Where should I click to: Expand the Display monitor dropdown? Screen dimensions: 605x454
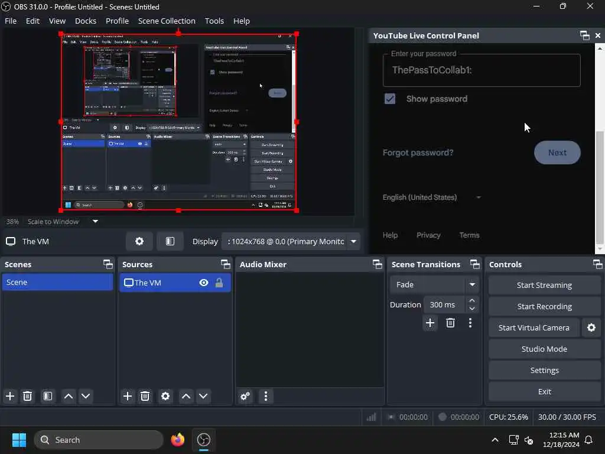(x=353, y=241)
